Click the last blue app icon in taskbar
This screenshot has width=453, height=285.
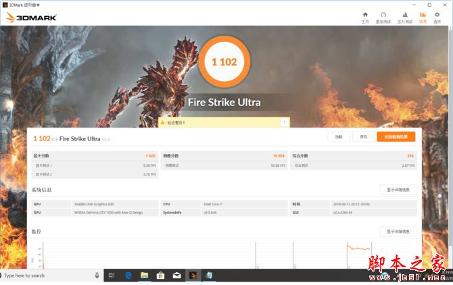coord(209,276)
